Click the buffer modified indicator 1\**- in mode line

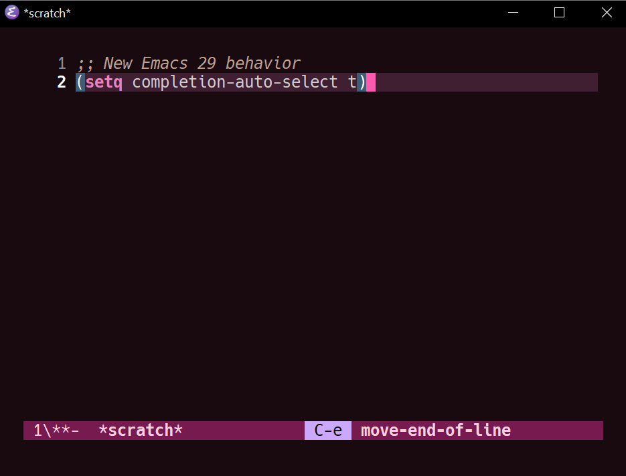point(56,431)
